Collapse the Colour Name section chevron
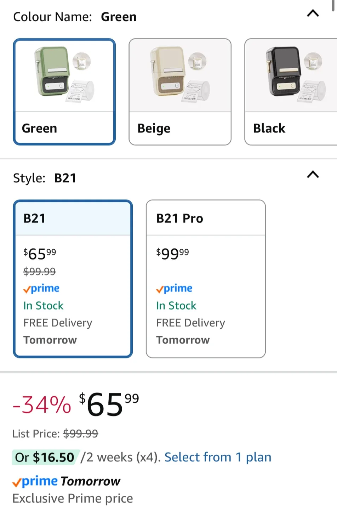Screen dimensions: 337x510 pyautogui.click(x=313, y=13)
